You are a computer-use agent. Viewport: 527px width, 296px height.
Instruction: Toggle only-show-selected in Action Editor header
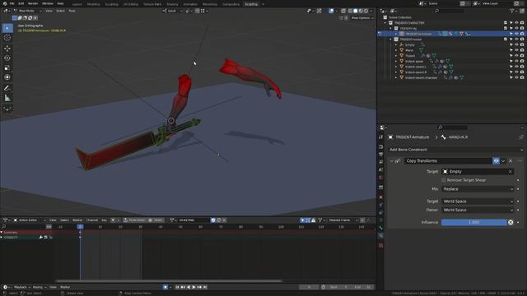click(x=302, y=220)
